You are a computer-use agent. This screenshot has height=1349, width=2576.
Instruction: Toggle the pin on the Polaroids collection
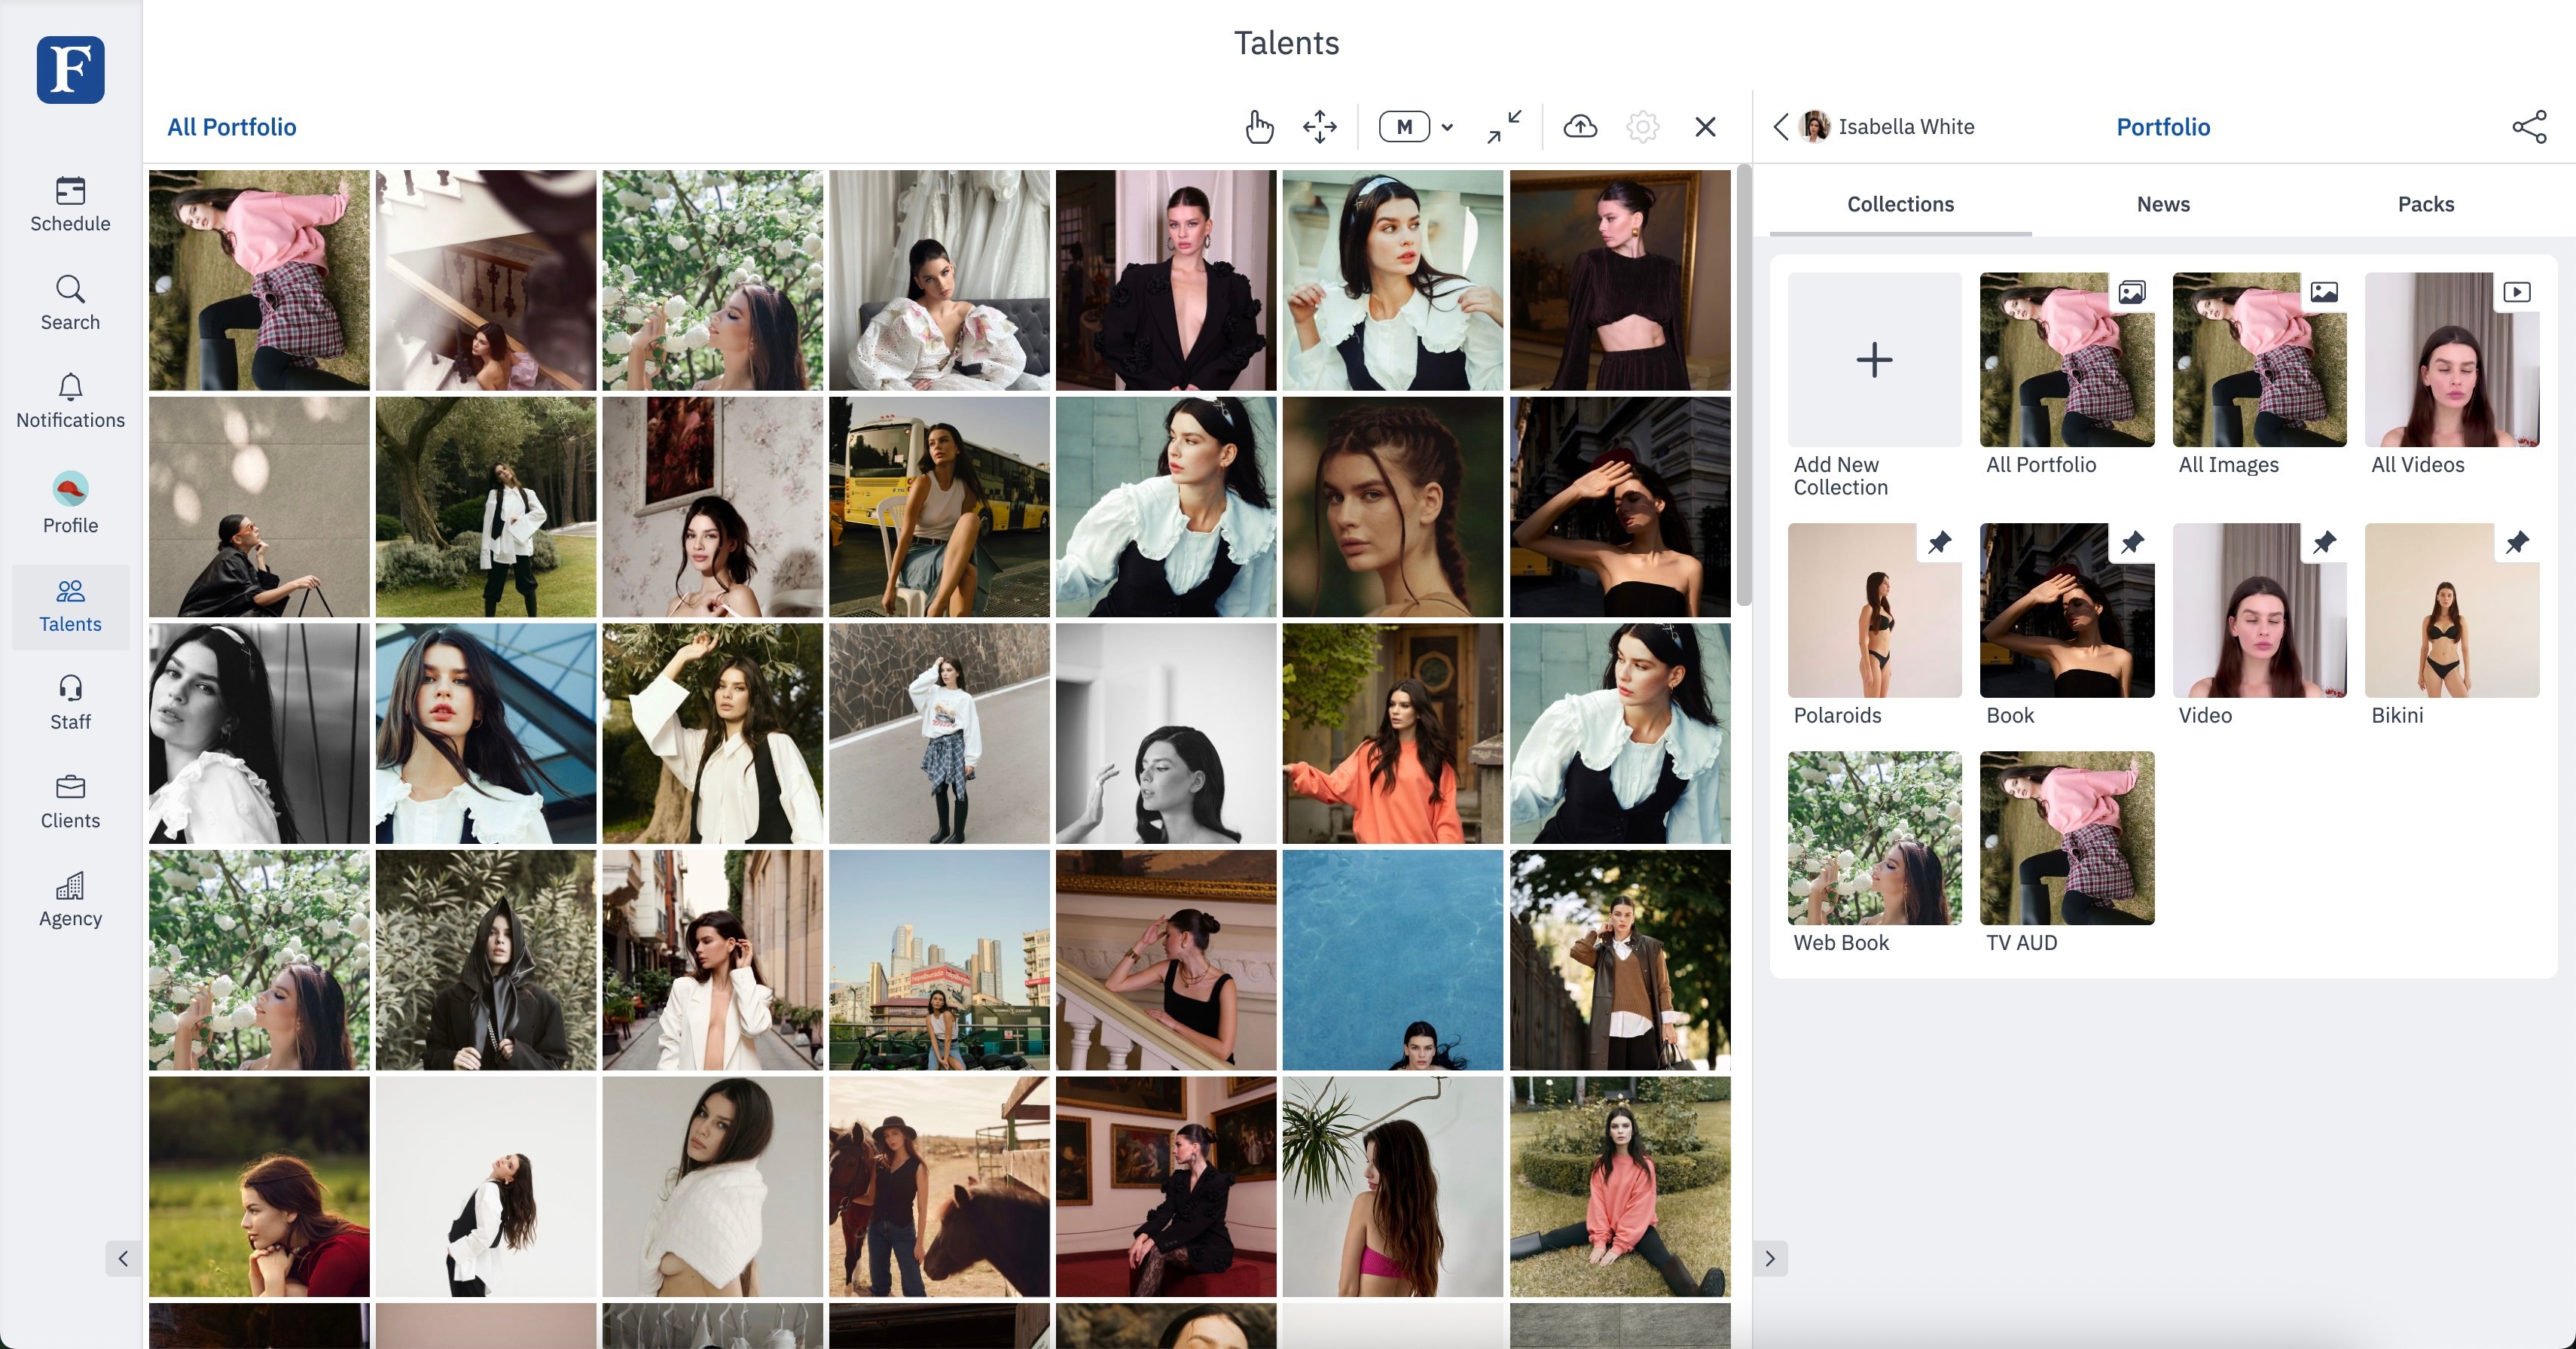[x=1939, y=543]
